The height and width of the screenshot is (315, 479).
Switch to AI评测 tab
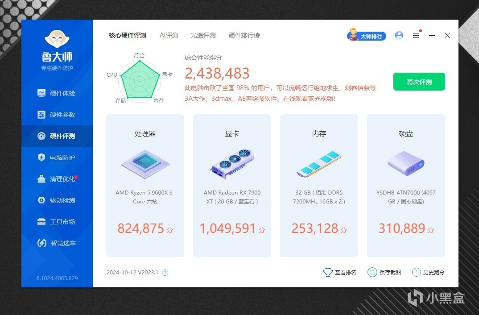click(x=169, y=35)
